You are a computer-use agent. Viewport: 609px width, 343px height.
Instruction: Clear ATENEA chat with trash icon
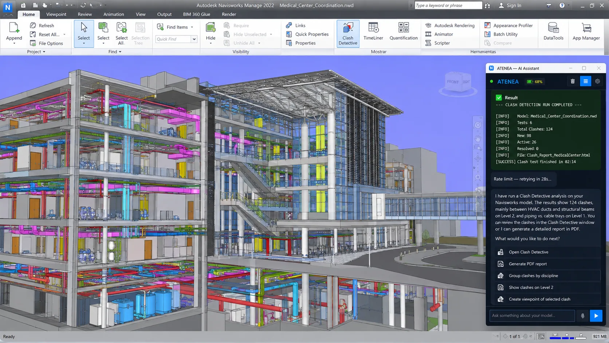pos(573,81)
